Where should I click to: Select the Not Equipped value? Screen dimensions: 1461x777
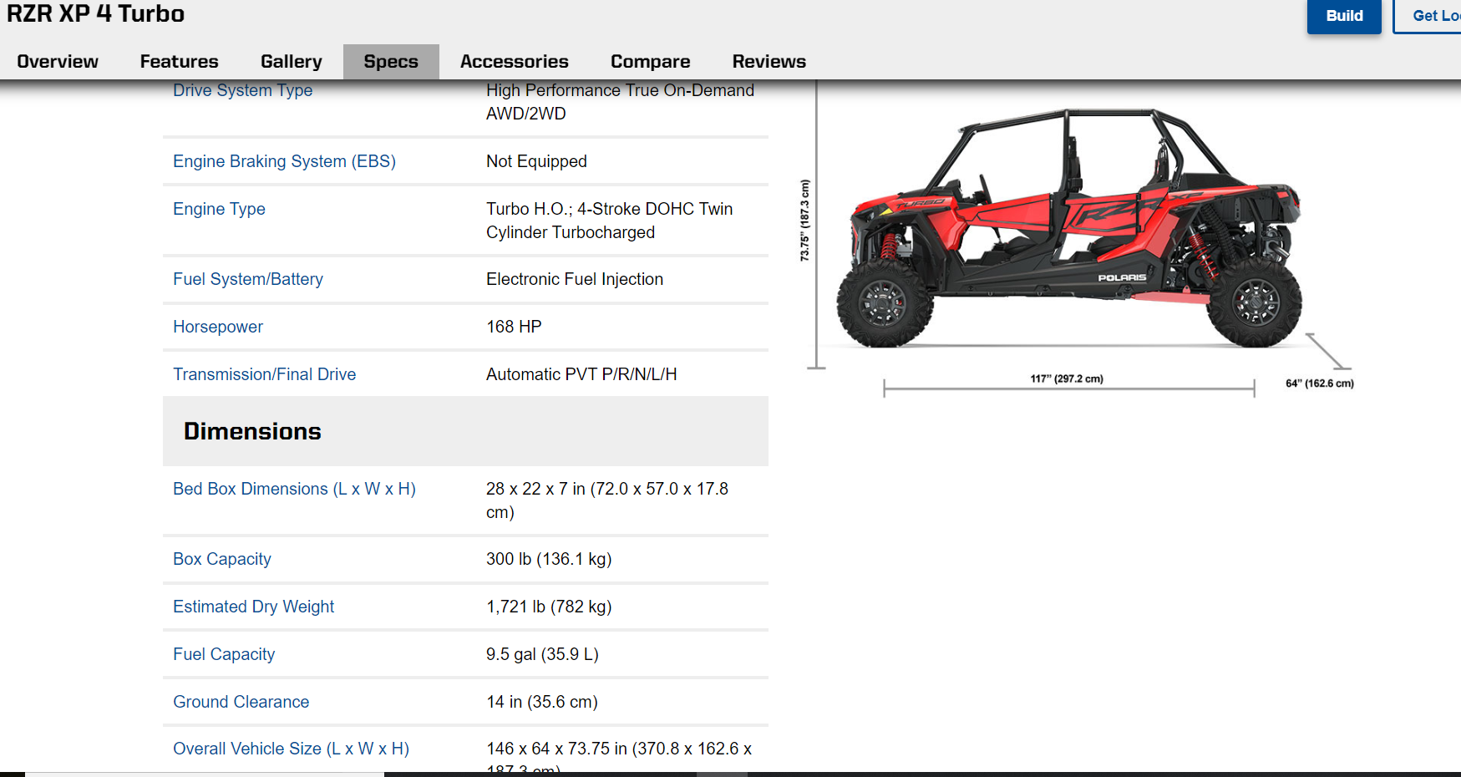tap(537, 161)
